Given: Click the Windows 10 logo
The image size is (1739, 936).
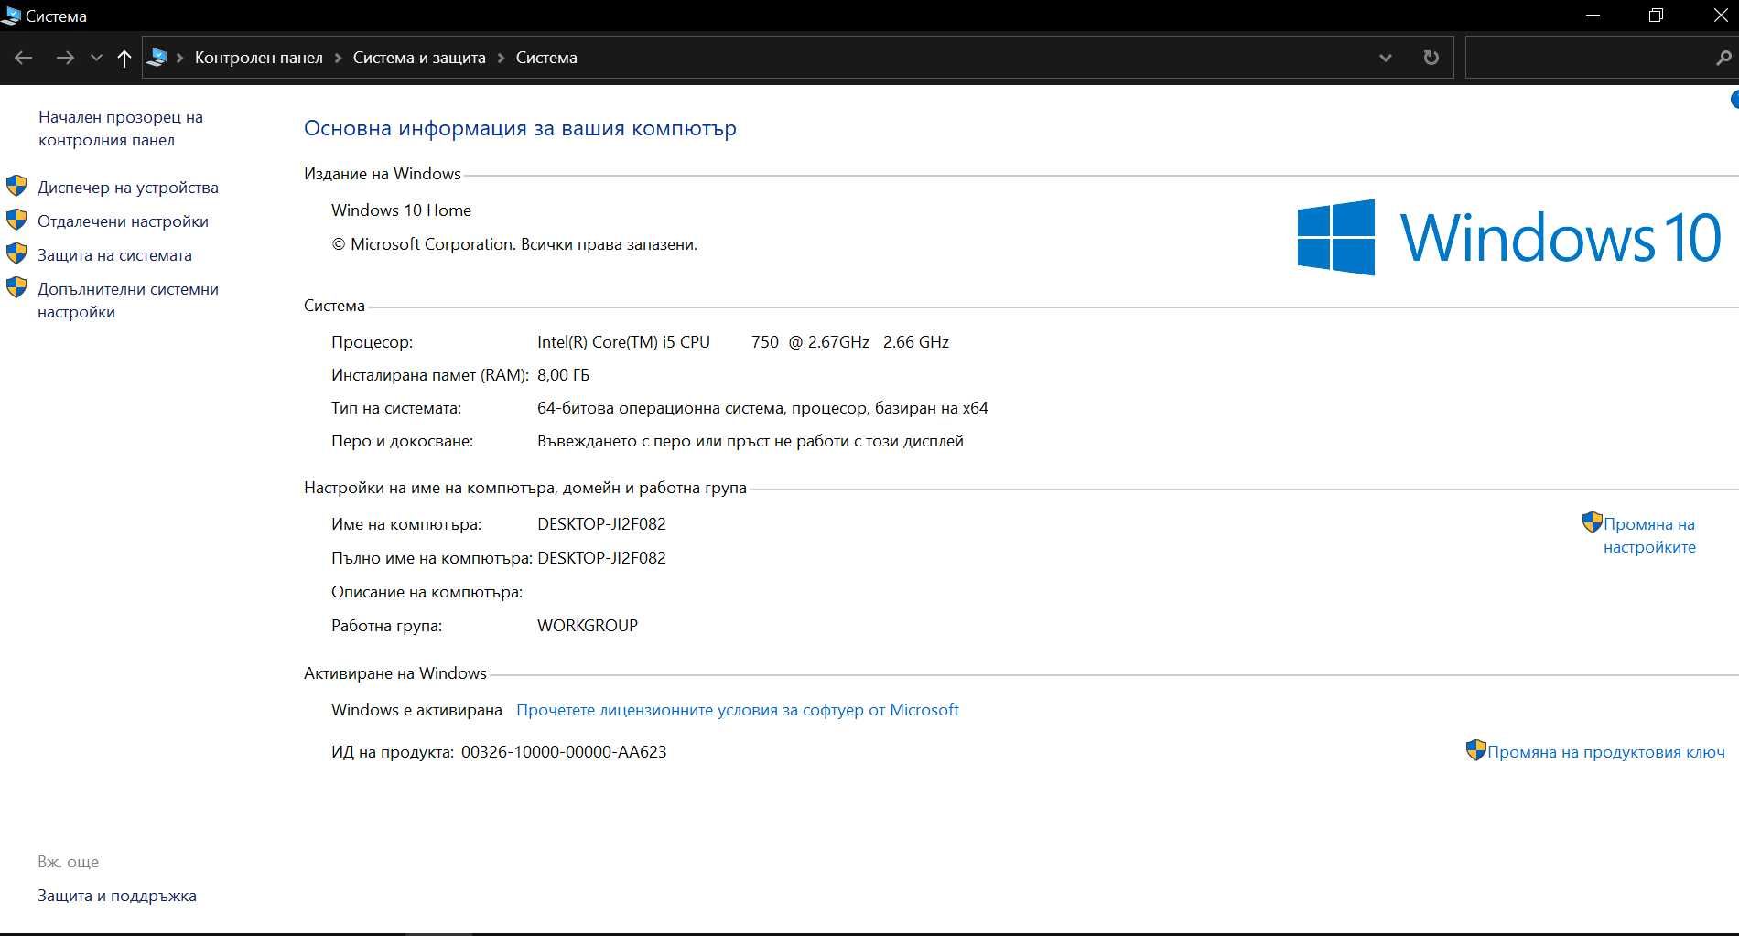Looking at the screenshot, I should [1509, 237].
